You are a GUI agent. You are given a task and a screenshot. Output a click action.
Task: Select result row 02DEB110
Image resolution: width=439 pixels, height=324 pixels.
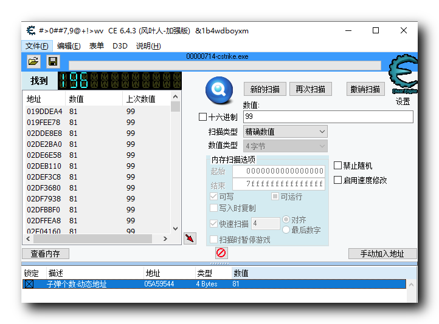pyautogui.click(x=97, y=166)
